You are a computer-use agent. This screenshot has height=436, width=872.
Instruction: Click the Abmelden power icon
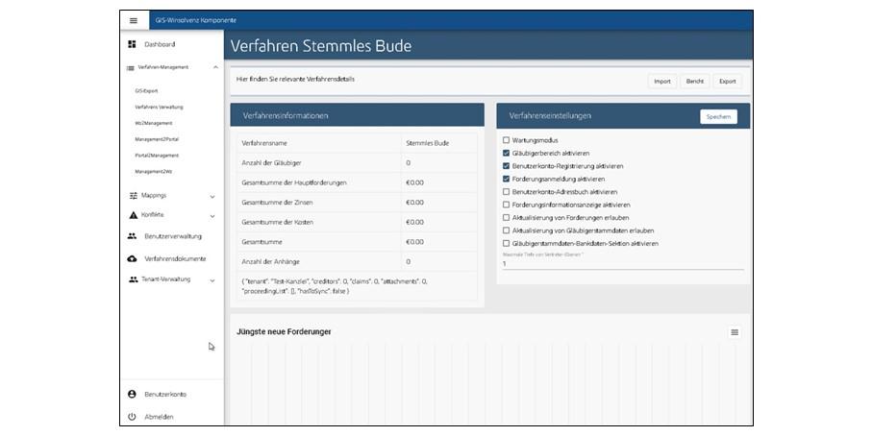pyautogui.click(x=132, y=417)
